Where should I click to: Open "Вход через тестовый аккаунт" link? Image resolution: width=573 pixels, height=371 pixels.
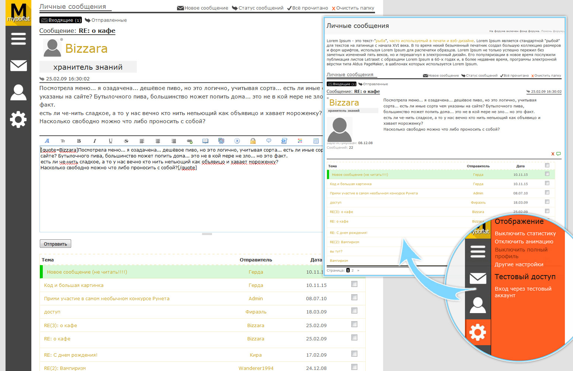(x=523, y=292)
